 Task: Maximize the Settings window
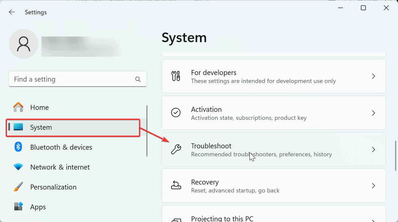tap(363, 8)
